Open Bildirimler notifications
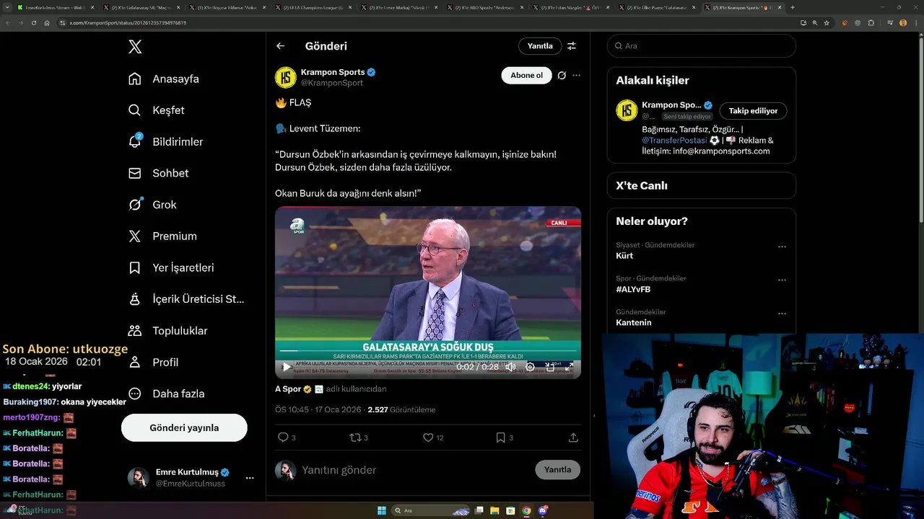Image resolution: width=924 pixels, height=519 pixels. tap(166, 142)
